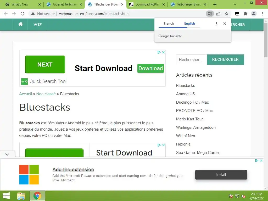268x201 pixels.
Task: Open the Tampermonkey-style black extension icon
Action: click(x=237, y=14)
